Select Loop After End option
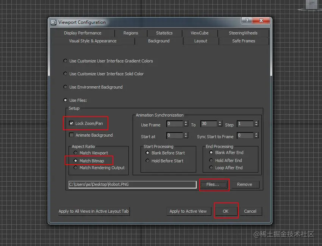This screenshot has width=322, height=246. point(211,167)
